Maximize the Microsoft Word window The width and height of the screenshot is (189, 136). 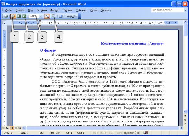(x=179, y=4)
